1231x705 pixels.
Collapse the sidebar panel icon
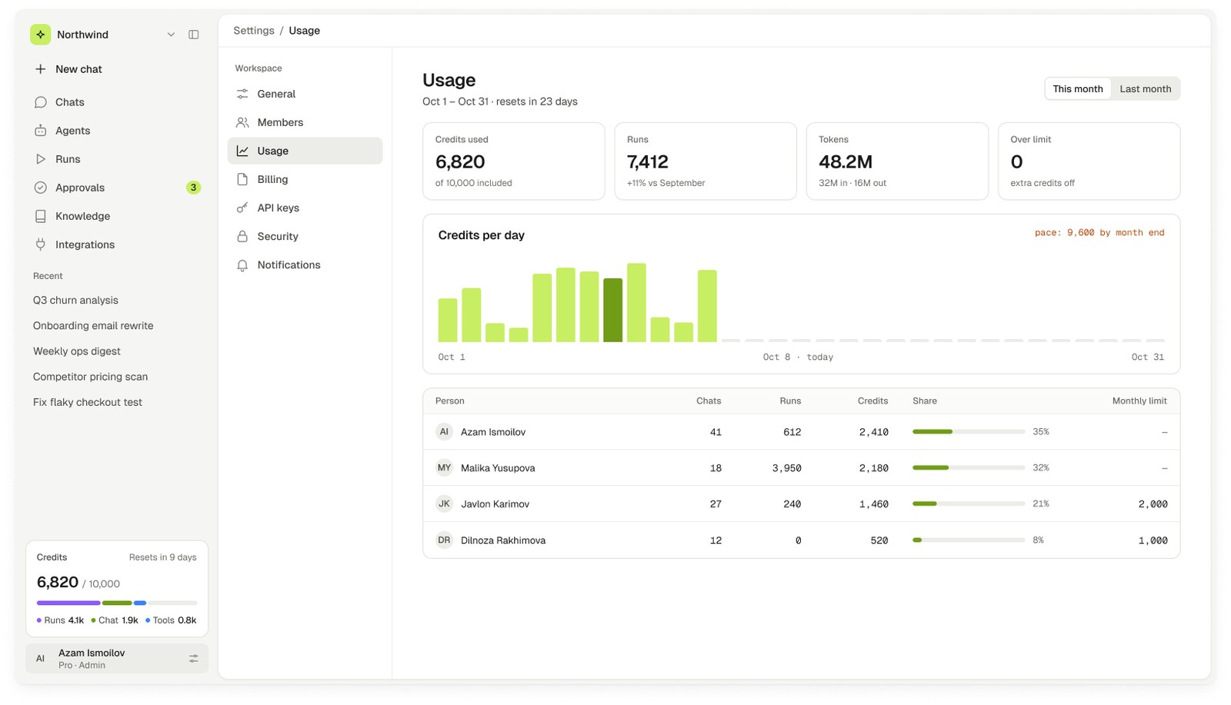(194, 35)
